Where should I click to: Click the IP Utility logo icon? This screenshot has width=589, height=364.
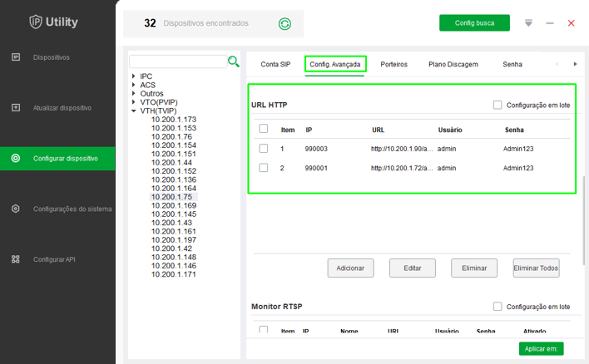[36, 22]
